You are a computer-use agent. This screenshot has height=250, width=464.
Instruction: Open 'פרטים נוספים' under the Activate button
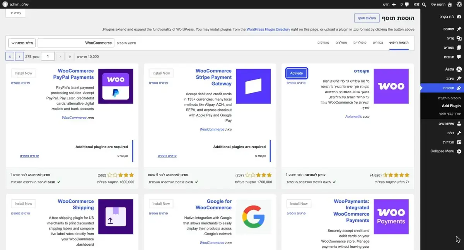[296, 83]
